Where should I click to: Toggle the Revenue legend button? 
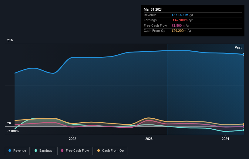pyautogui.click(x=17, y=151)
